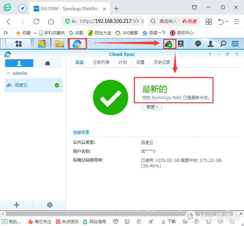Open the 百度一下 bookmark

point(154,33)
